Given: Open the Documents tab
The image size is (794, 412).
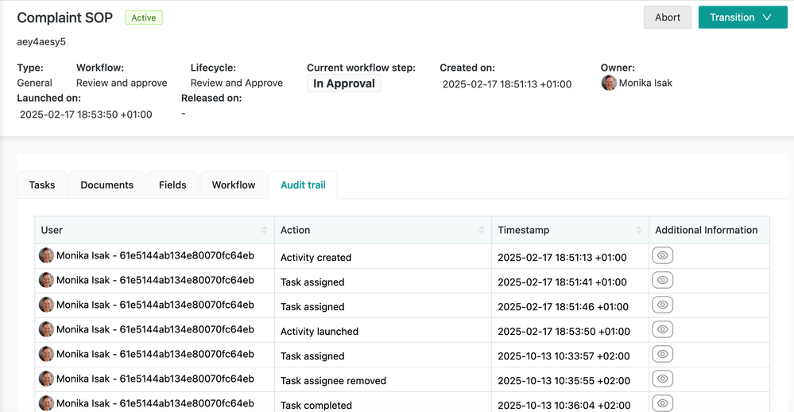Looking at the screenshot, I should [x=107, y=185].
